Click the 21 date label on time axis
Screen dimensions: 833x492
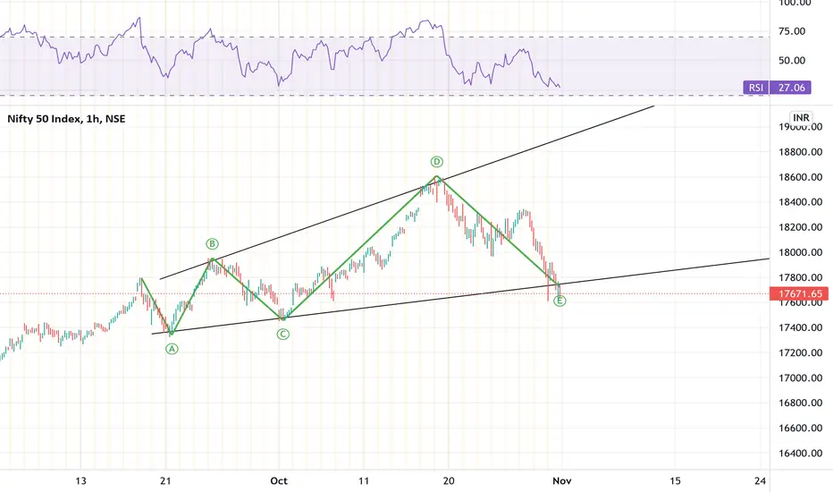pyautogui.click(x=165, y=481)
